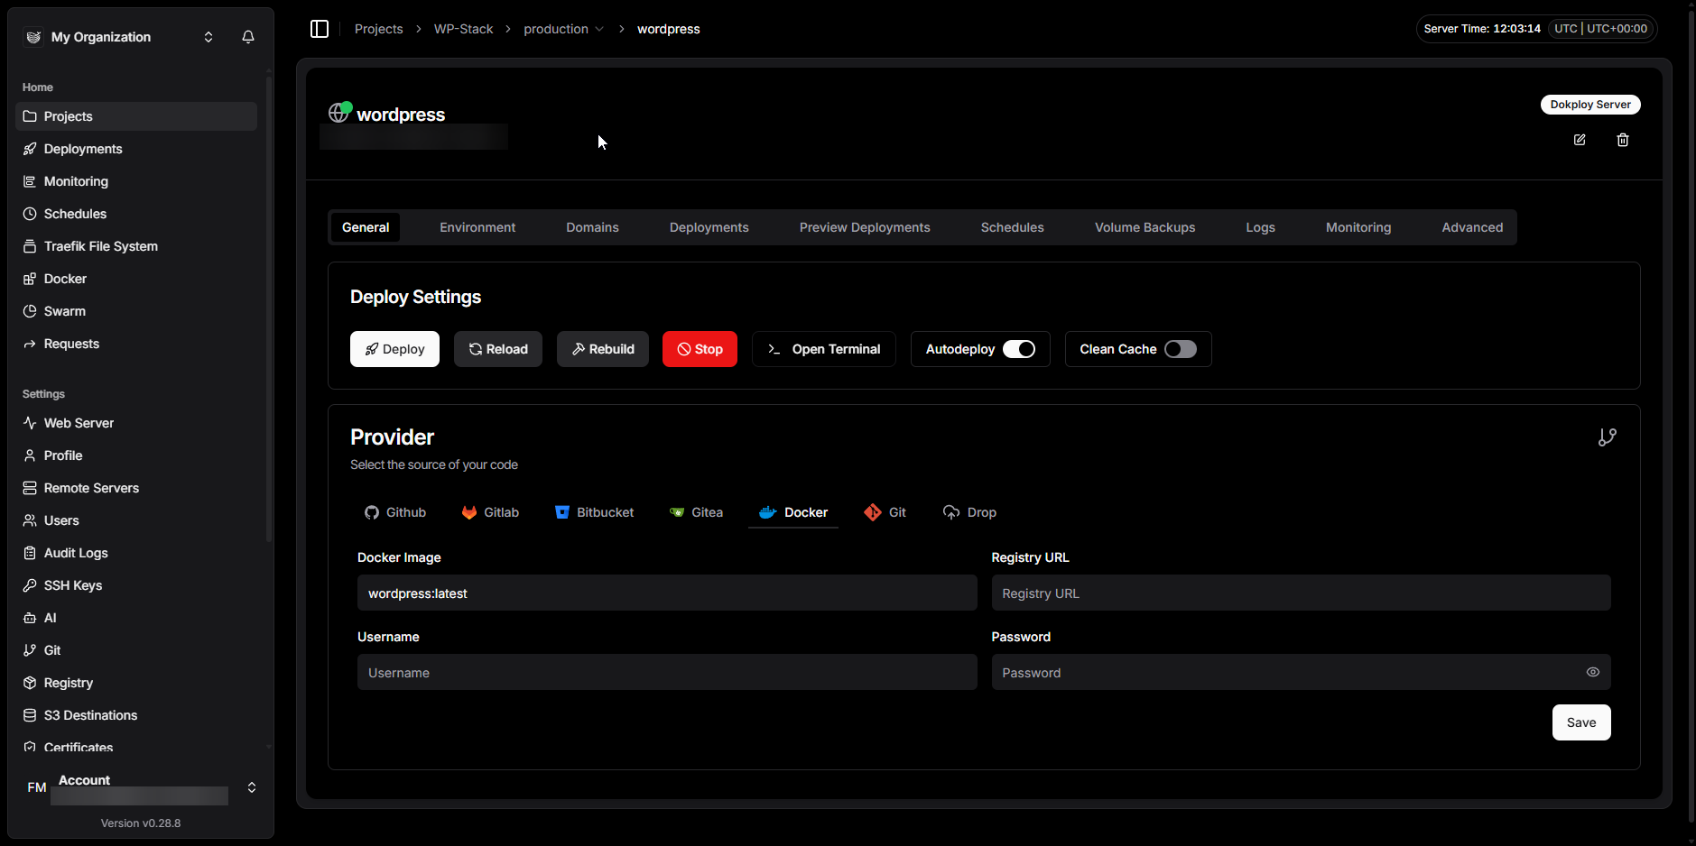Open Deployments in the sidebar

coord(136,149)
